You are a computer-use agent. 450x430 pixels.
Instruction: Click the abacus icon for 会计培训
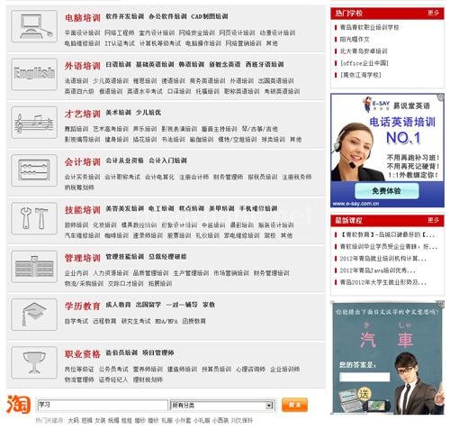[34, 170]
